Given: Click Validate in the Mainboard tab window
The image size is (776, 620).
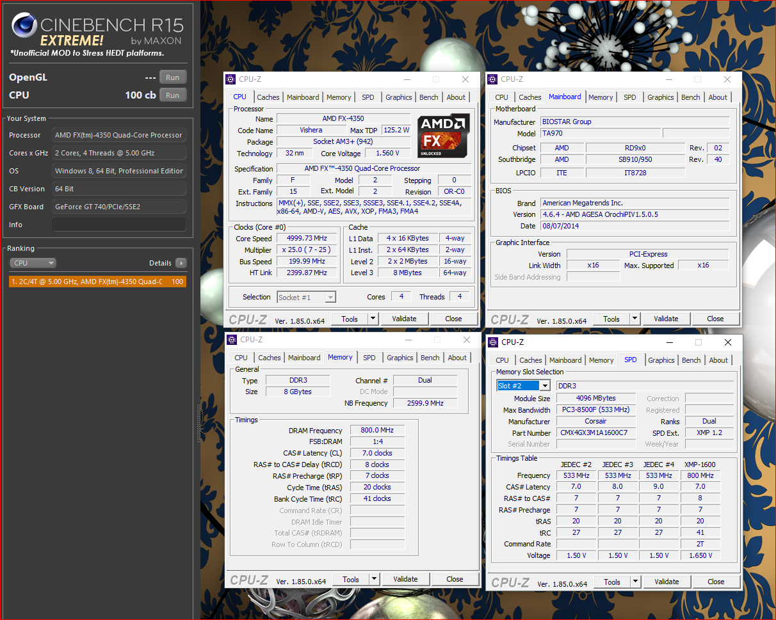Looking at the screenshot, I should [666, 319].
